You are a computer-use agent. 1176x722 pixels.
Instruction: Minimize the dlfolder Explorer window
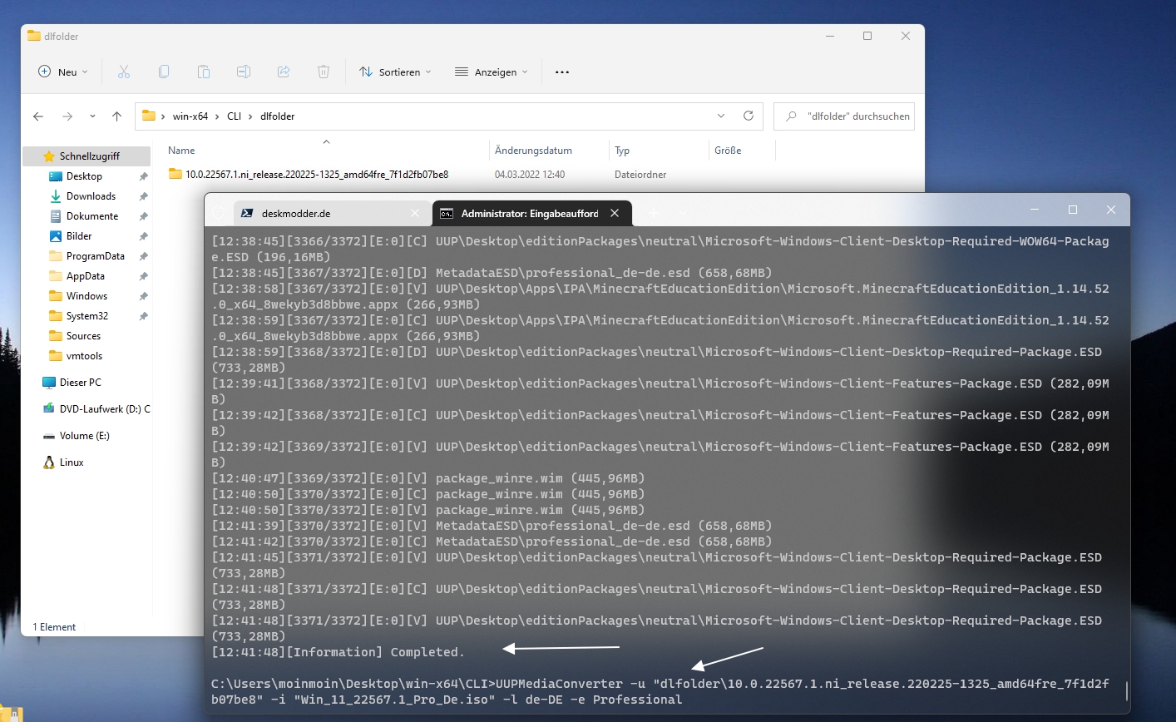click(830, 37)
